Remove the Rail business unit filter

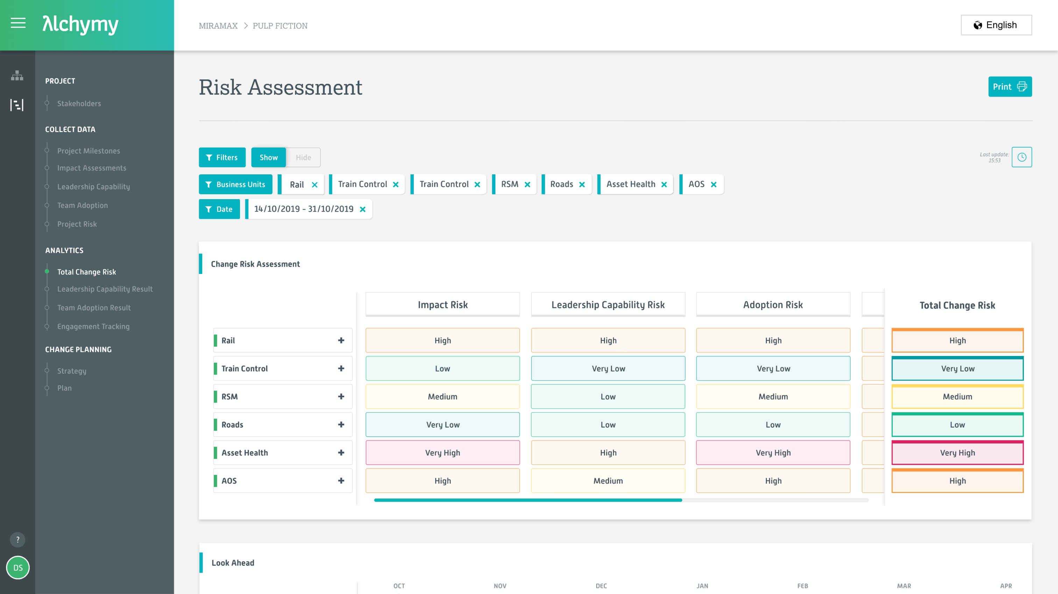pos(315,184)
